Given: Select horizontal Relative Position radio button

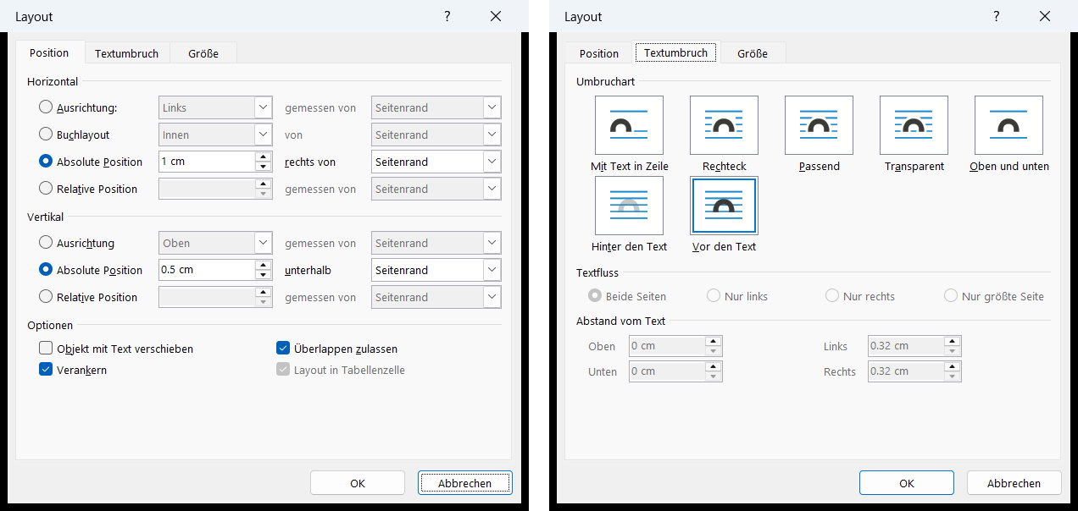Looking at the screenshot, I should click(x=46, y=189).
